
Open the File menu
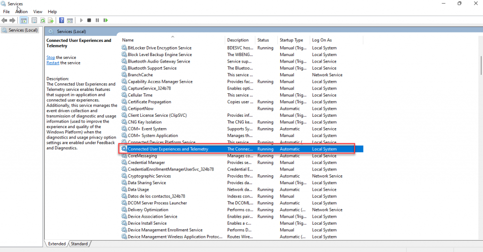6,12
